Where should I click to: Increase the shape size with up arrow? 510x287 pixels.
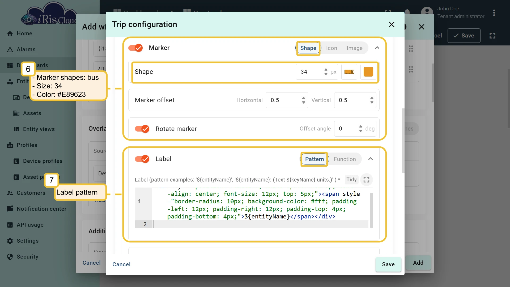[x=326, y=70]
